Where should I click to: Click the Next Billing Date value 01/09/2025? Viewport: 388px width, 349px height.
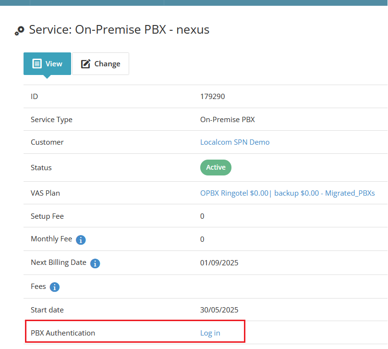[x=219, y=263]
